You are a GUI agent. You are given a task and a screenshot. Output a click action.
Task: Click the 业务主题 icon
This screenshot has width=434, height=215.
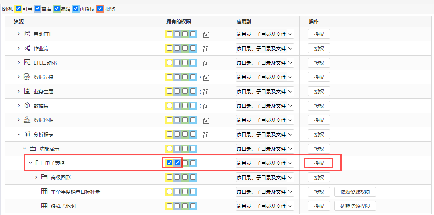click(x=27, y=91)
